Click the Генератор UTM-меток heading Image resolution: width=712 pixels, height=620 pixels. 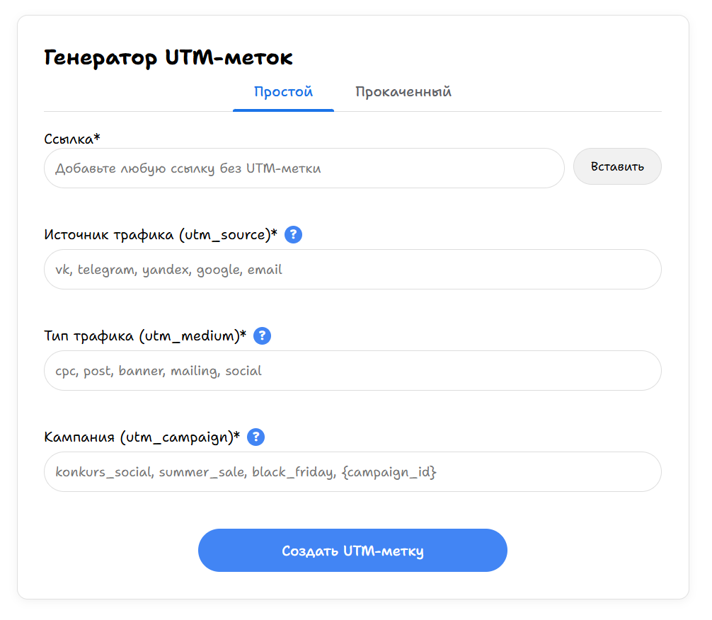pos(169,57)
